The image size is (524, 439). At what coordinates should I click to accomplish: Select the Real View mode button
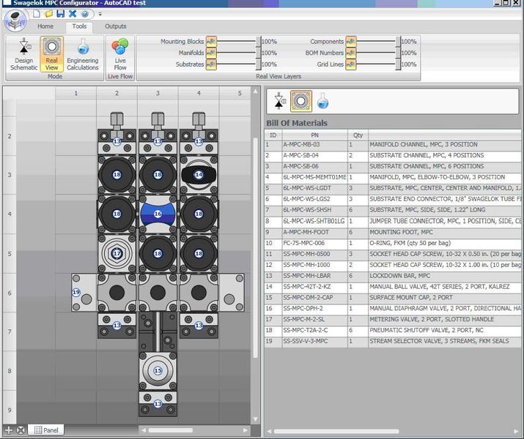pyautogui.click(x=51, y=54)
